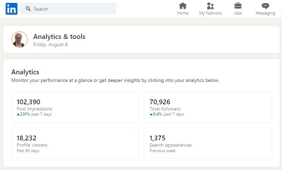
Task: Open the Total followers card
Action: click(208, 107)
